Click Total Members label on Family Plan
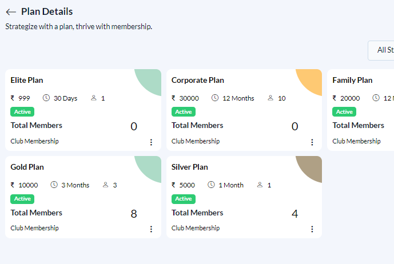 359,125
